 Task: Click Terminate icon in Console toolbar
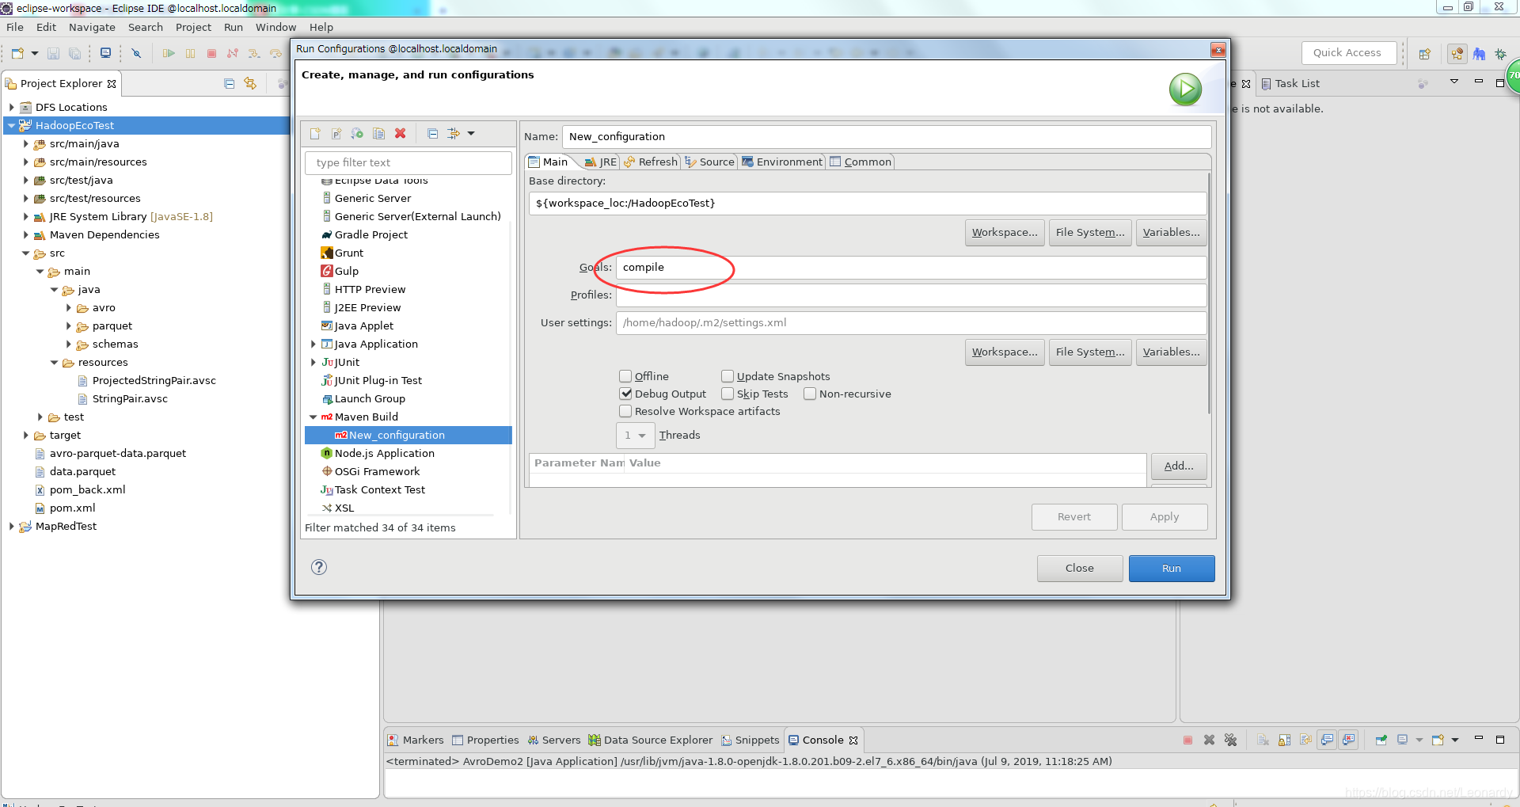[1187, 740]
